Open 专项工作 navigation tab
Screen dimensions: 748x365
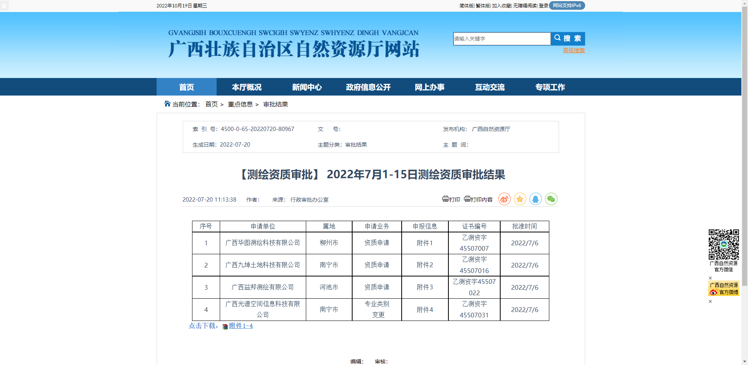coord(550,87)
